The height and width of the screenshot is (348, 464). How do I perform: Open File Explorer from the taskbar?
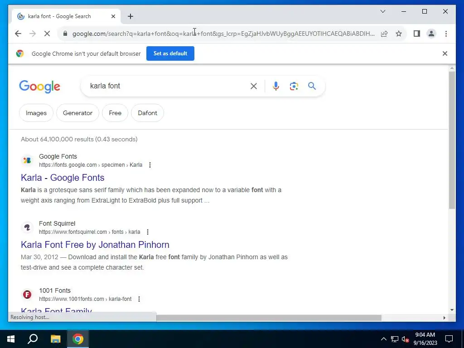[55, 339]
